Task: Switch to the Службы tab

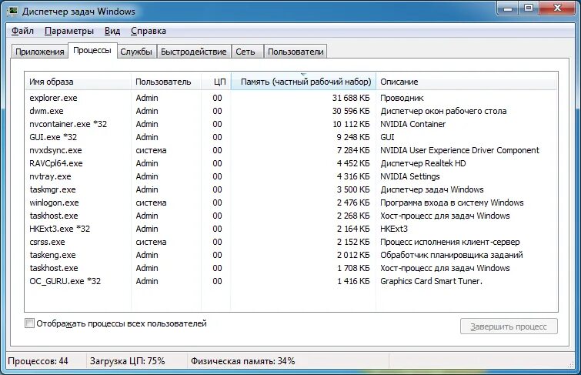Action: coord(136,52)
